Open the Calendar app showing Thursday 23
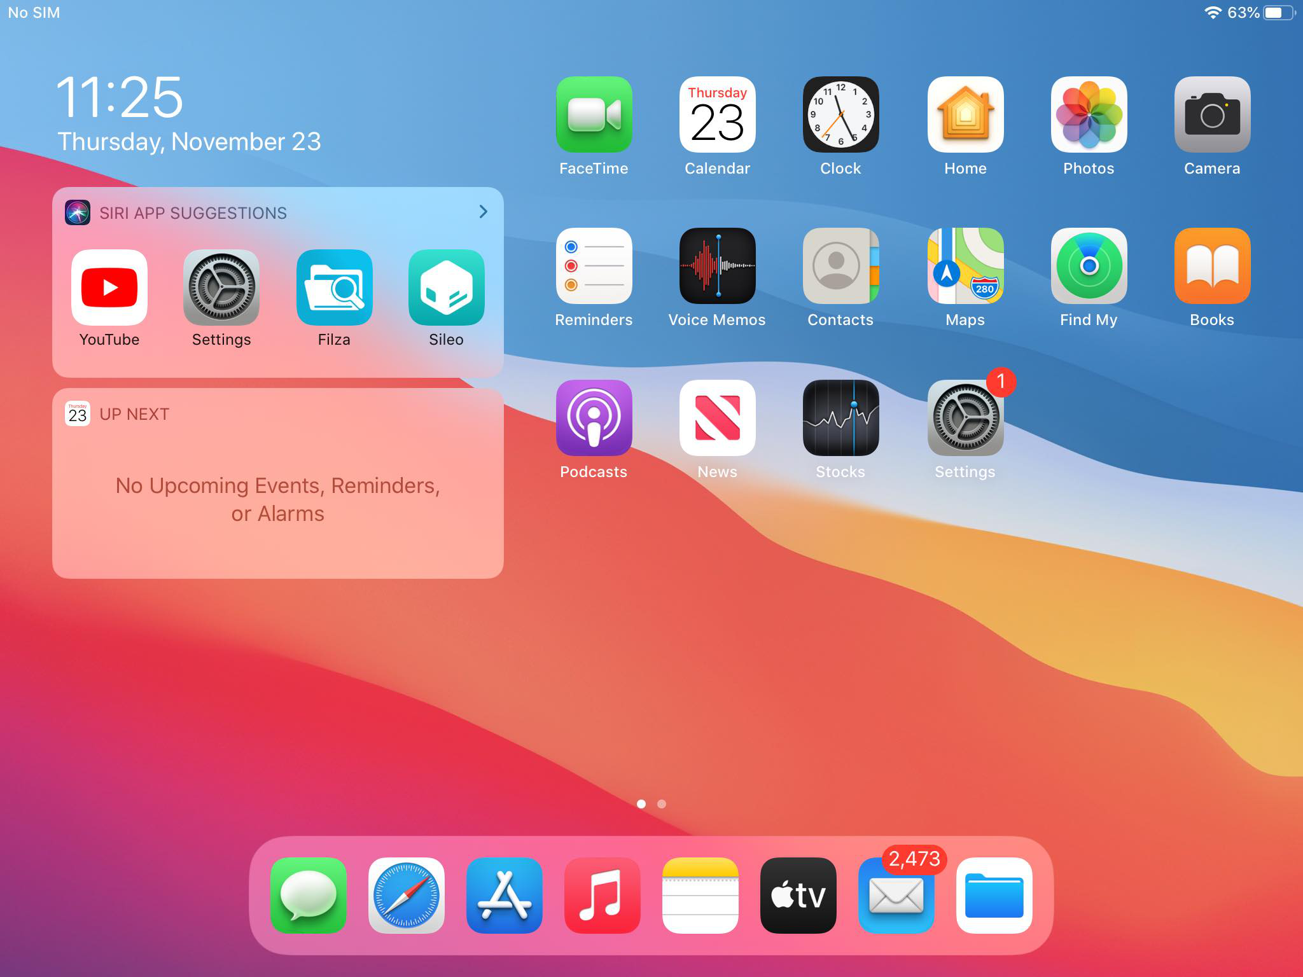 (717, 114)
